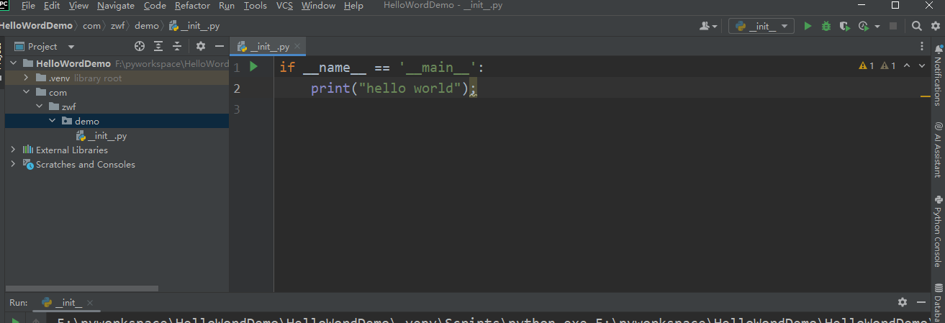Collapse the demo folder arrow
The width and height of the screenshot is (945, 323).
[52, 121]
